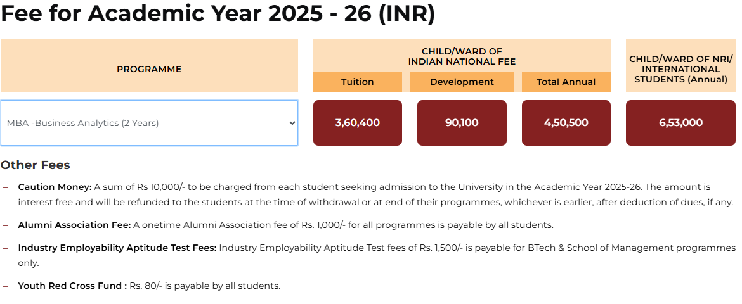
Task: Click the Industry Employability Aptitude Test Fees label
Action: pyautogui.click(x=117, y=248)
